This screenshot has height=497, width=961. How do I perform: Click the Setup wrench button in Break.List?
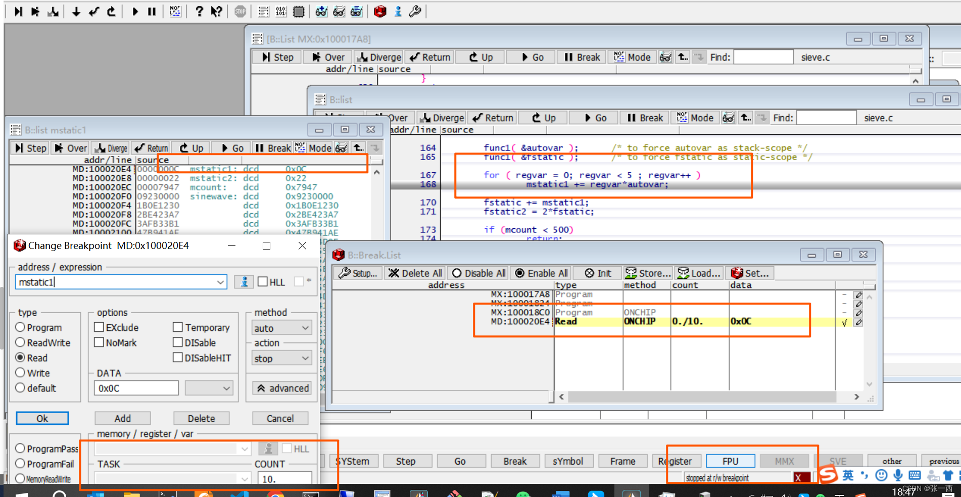pyautogui.click(x=358, y=273)
